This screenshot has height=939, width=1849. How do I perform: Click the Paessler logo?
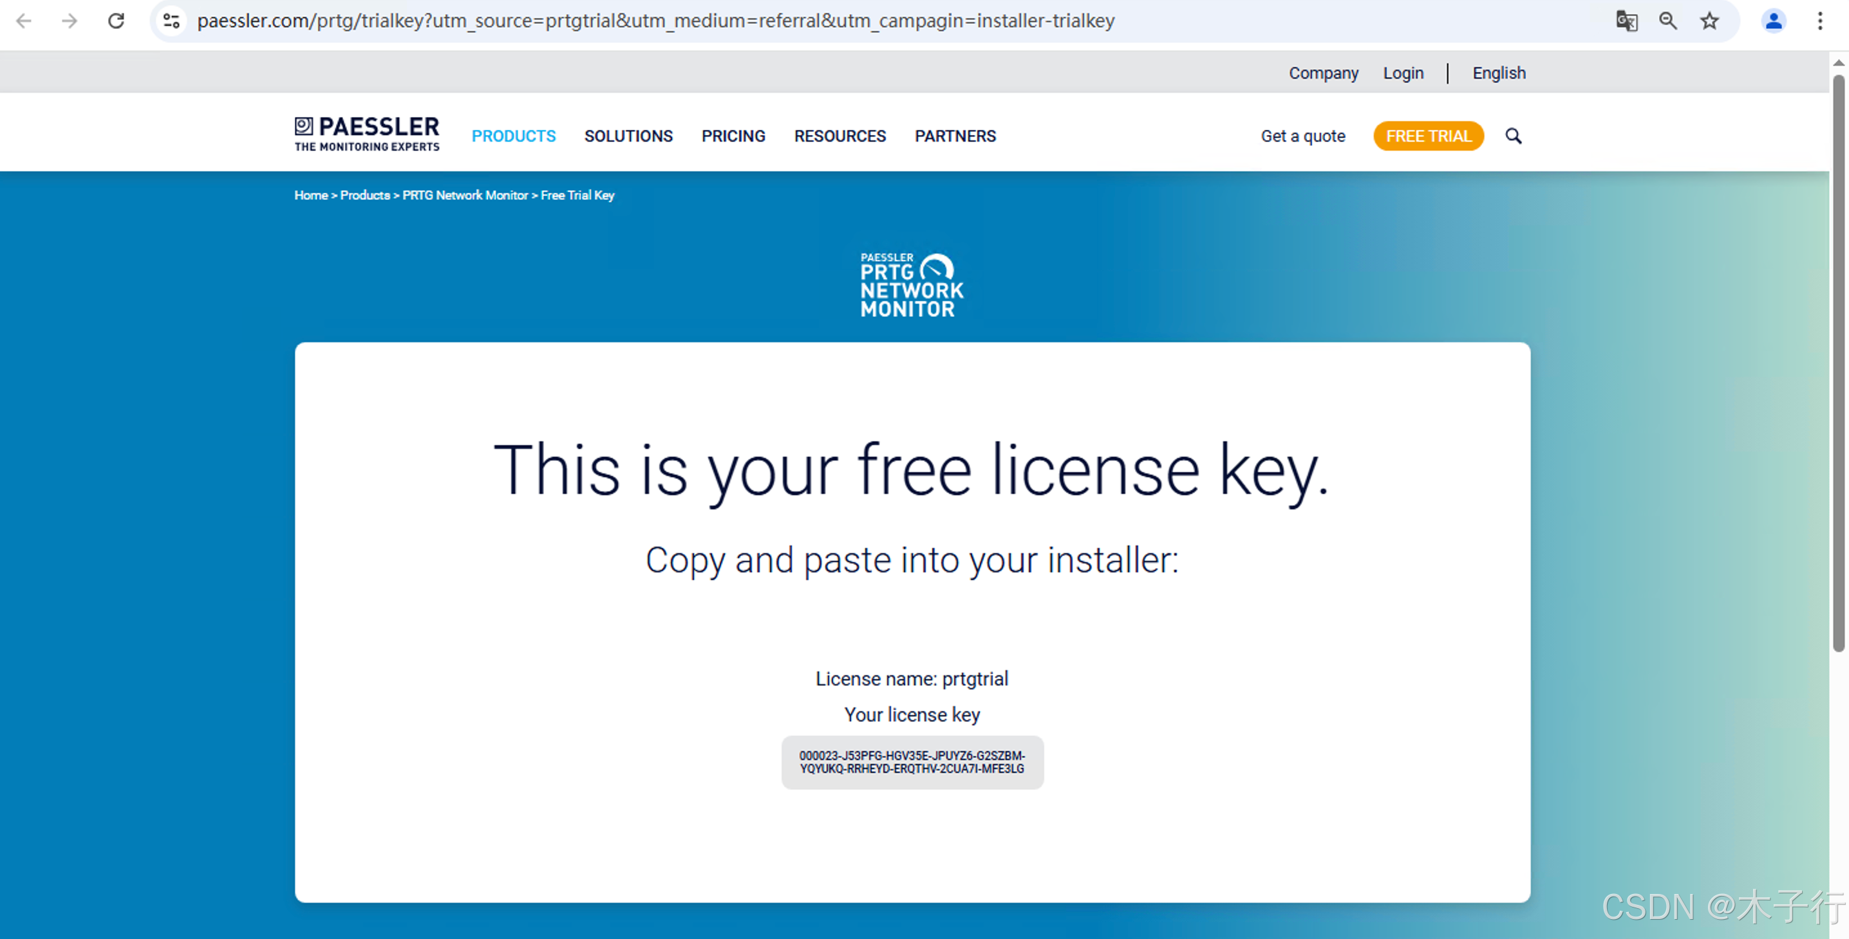point(367,133)
